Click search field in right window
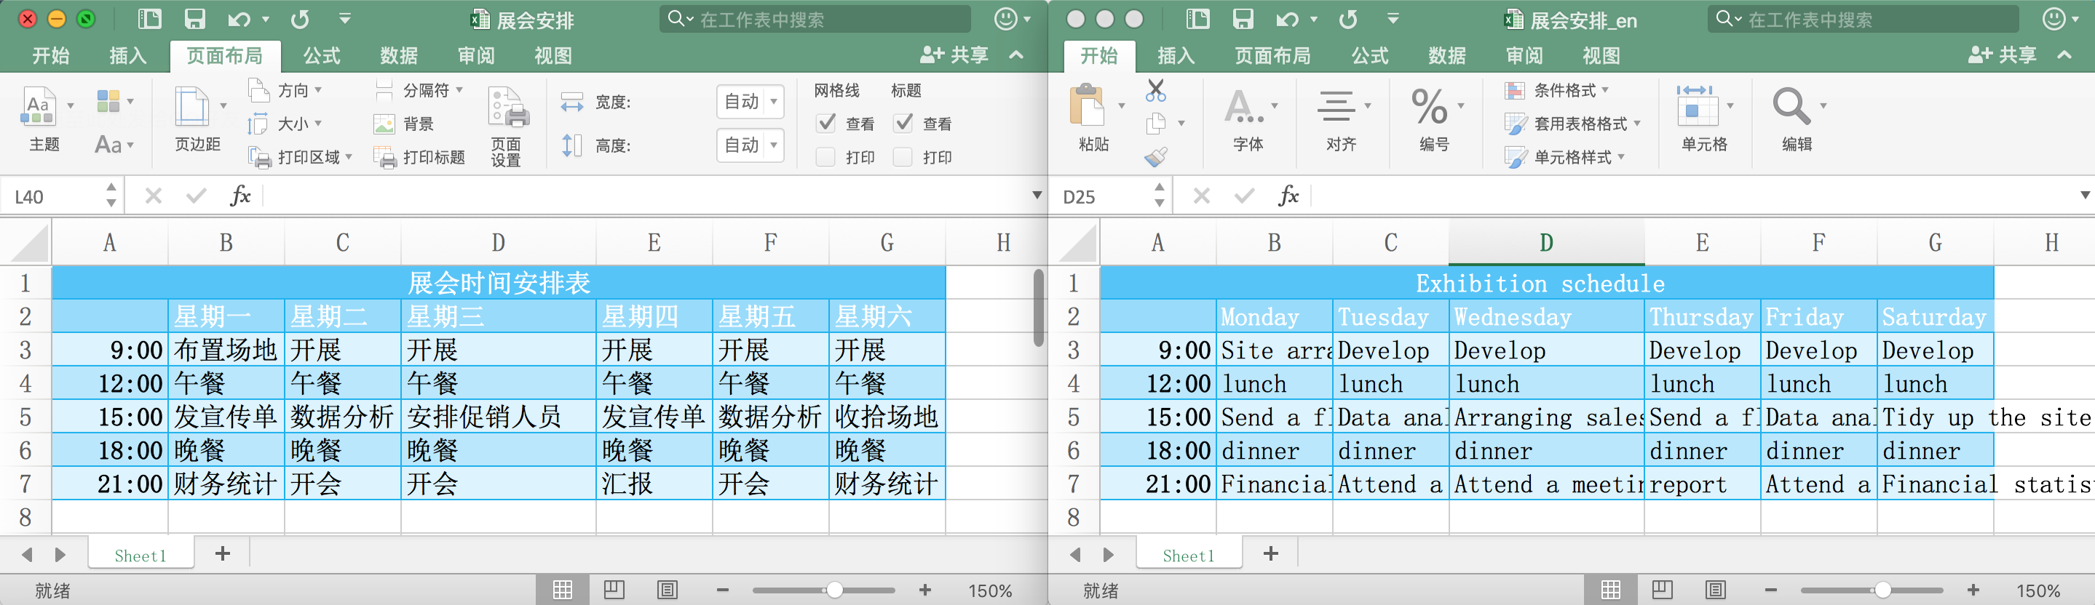 [1862, 19]
